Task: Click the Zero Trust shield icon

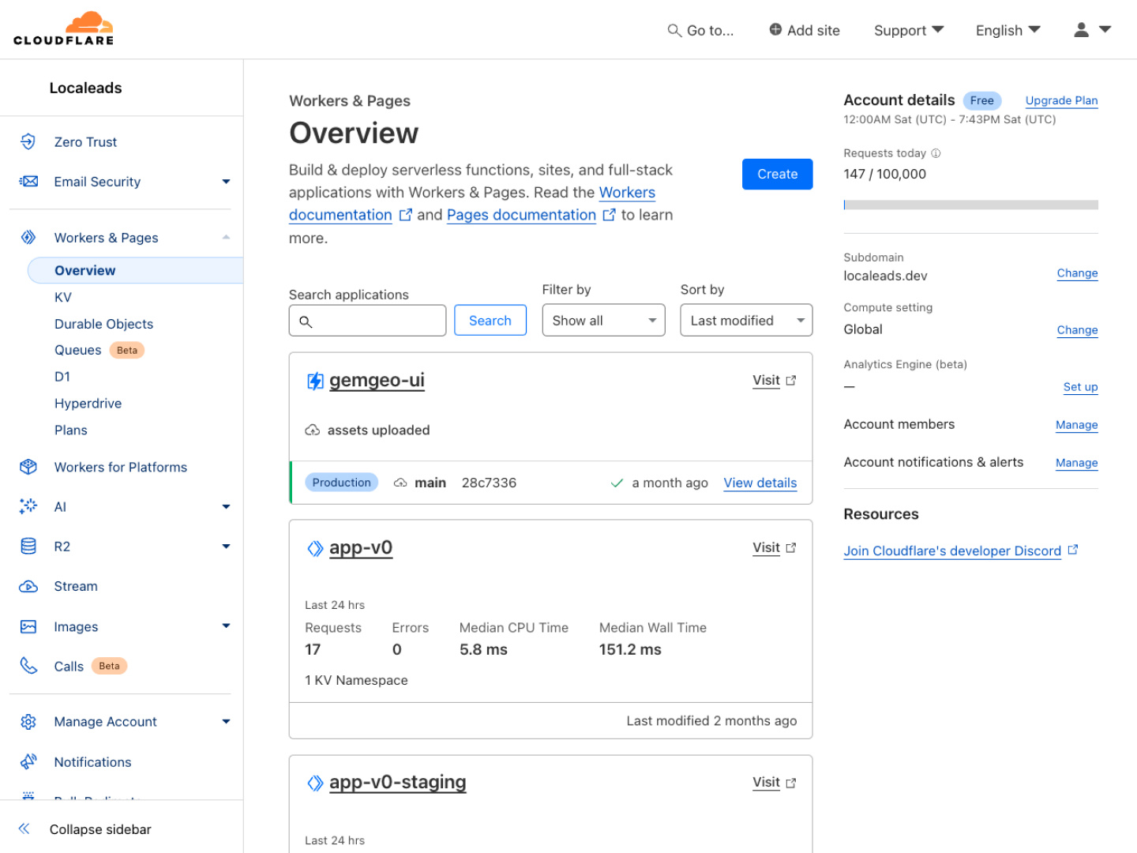Action: [x=28, y=141]
